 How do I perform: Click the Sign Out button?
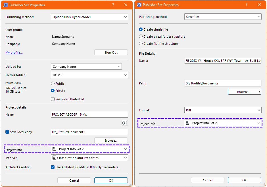[x=111, y=52]
